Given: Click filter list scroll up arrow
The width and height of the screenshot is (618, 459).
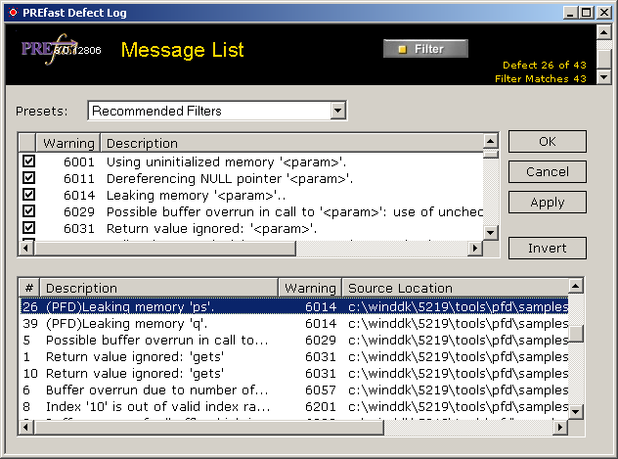Looking at the screenshot, I should (490, 141).
